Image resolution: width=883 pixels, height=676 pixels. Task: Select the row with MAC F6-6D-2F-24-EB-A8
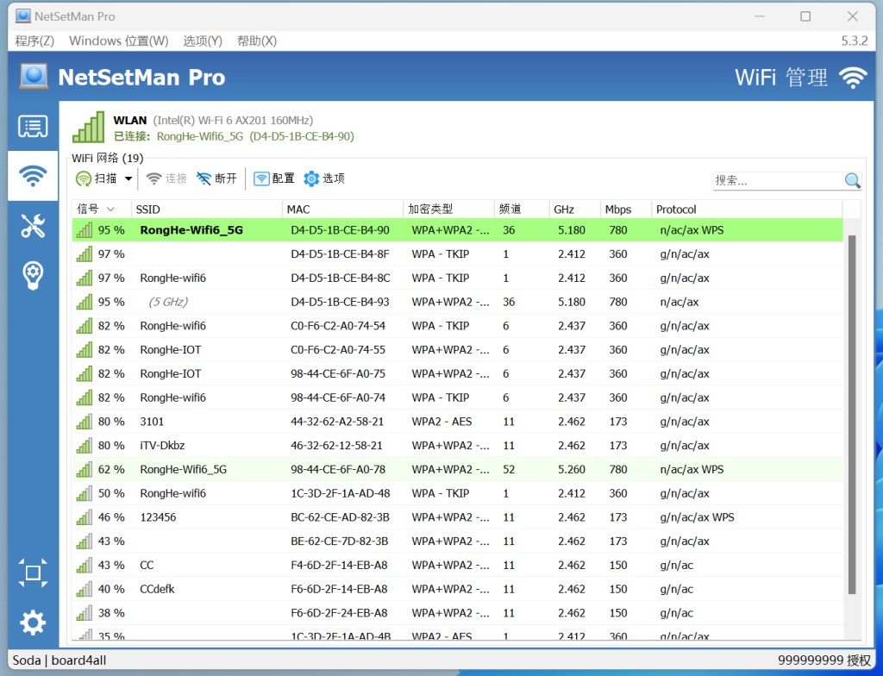[x=457, y=613]
